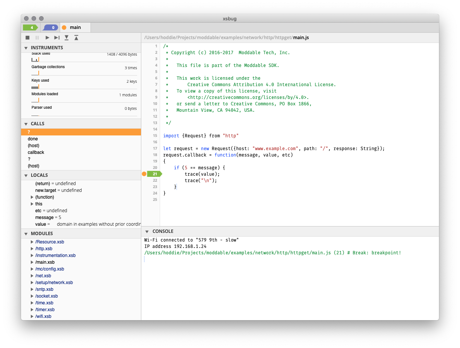Step over using the Step button
Screen dimensions: 460x348
(57, 38)
